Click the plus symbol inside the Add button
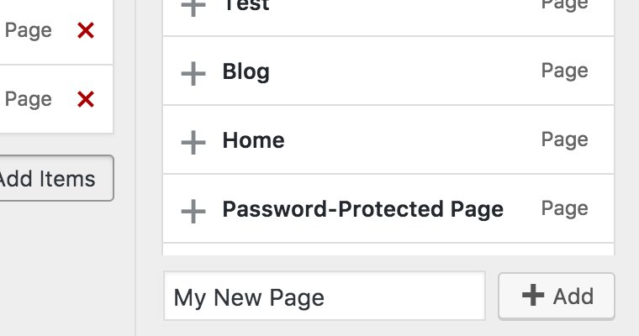 tap(533, 296)
